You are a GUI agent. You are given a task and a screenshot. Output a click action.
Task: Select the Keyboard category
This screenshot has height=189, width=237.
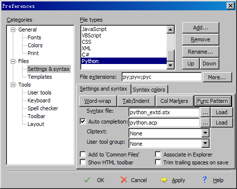click(39, 100)
